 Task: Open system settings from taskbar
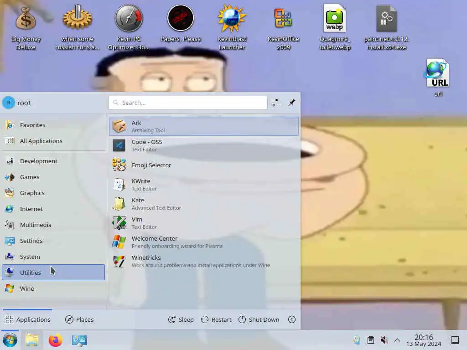point(79,340)
